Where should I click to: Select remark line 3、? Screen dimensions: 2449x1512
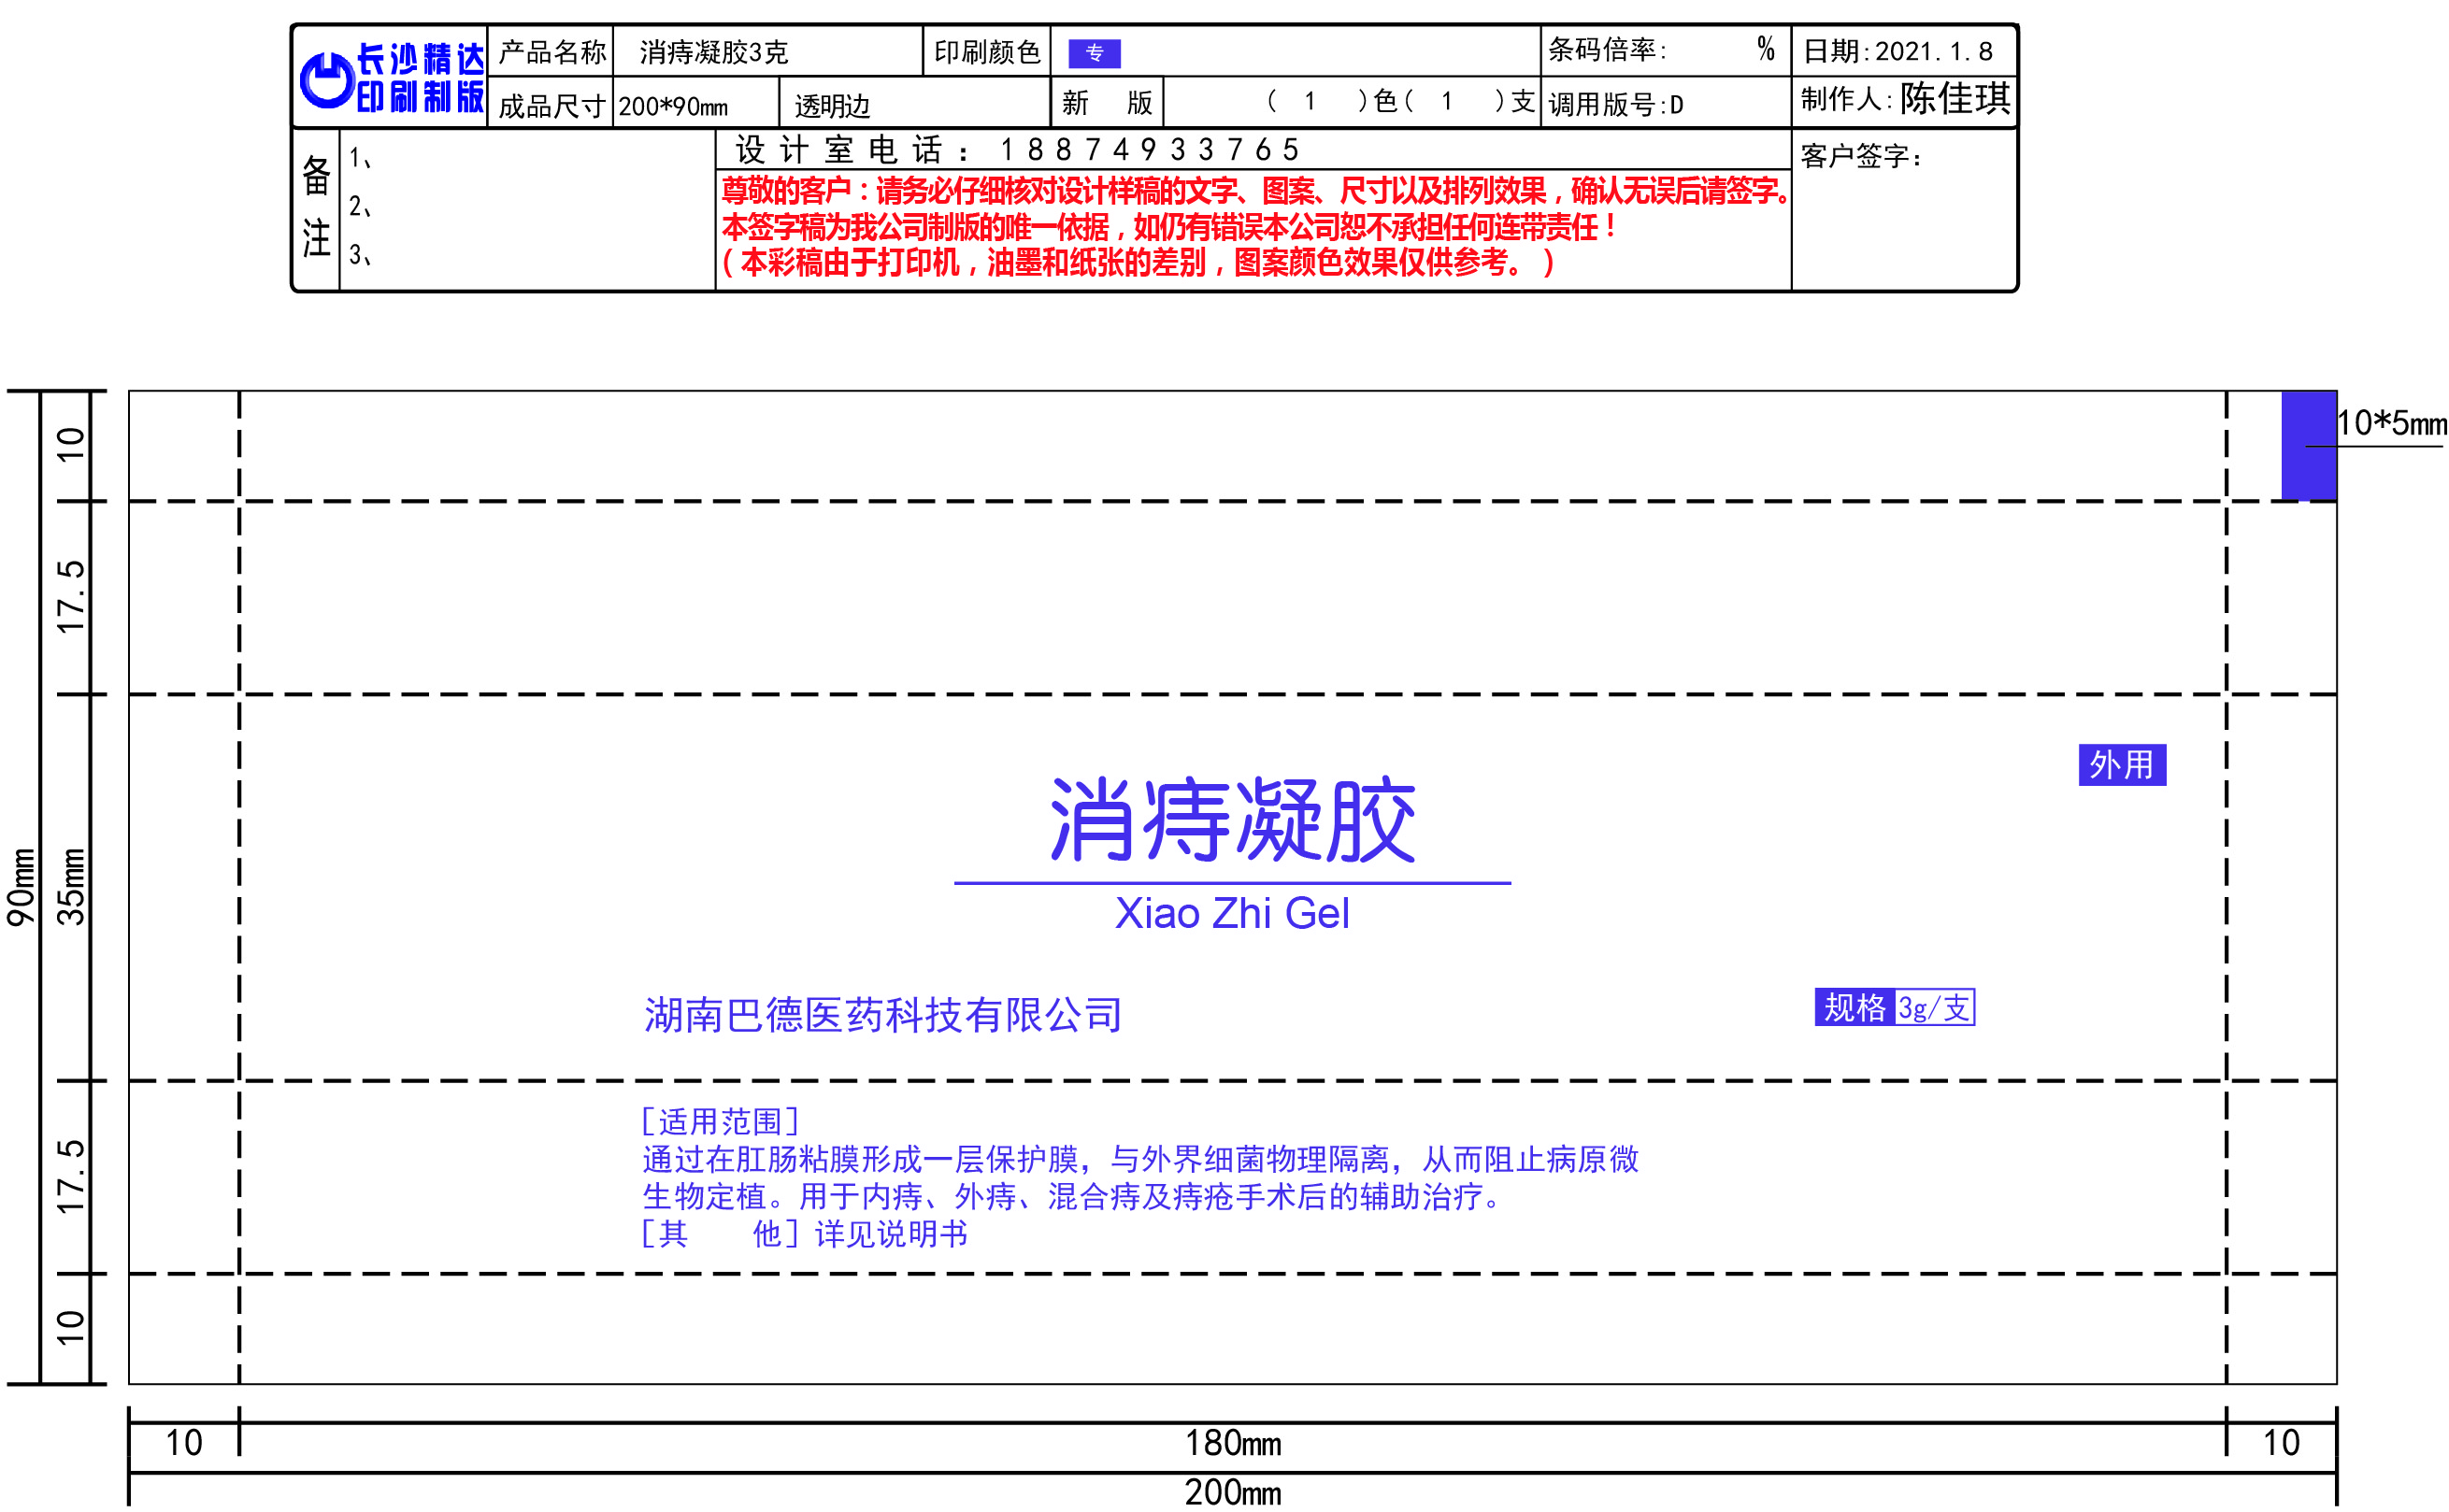[361, 255]
